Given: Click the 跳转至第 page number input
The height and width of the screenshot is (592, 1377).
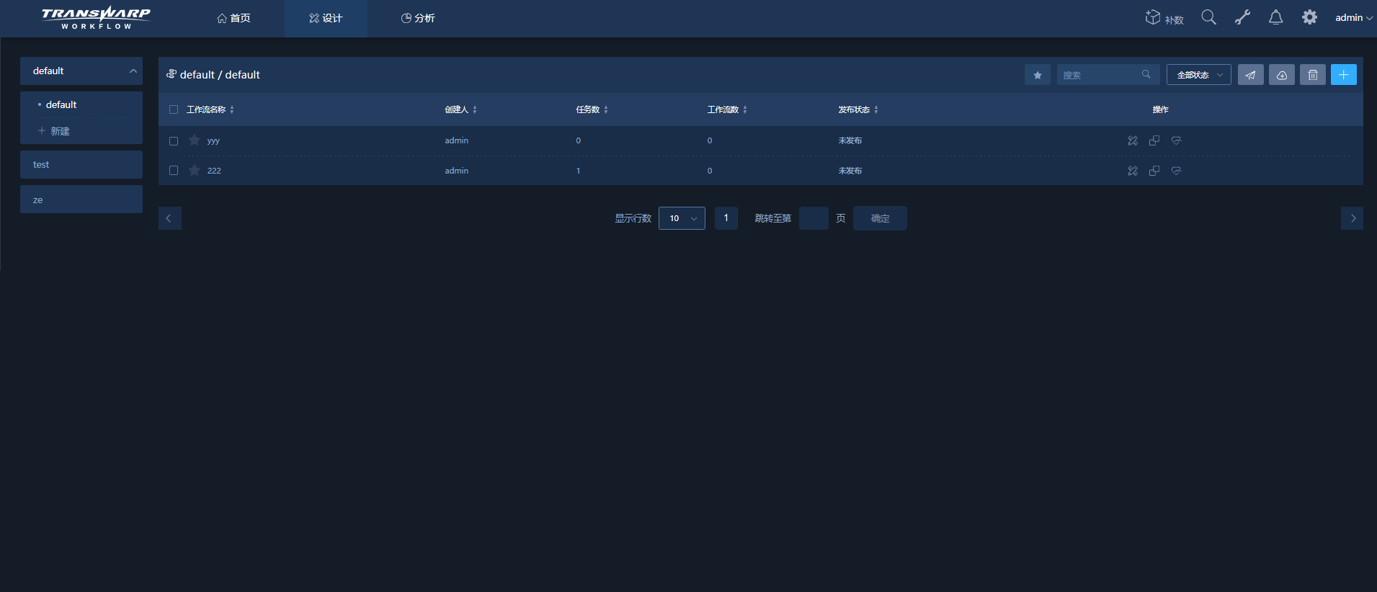Looking at the screenshot, I should (814, 218).
